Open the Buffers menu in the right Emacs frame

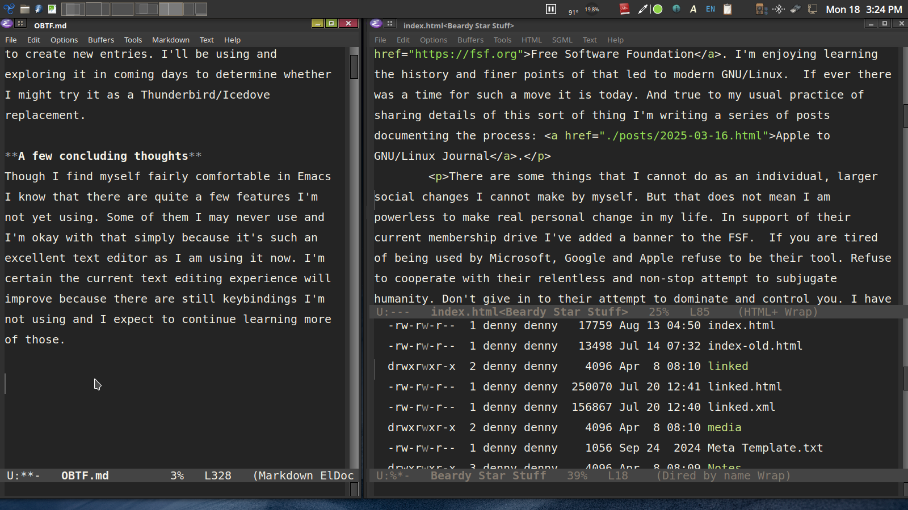point(470,40)
